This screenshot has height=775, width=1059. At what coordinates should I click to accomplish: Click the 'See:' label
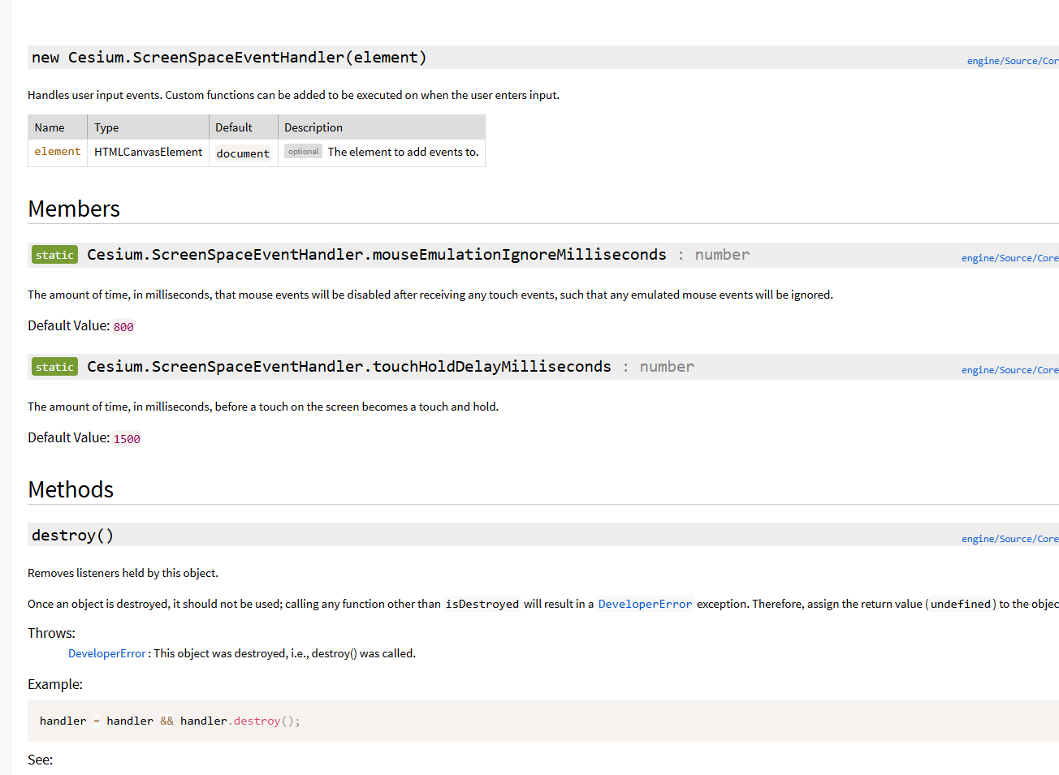(40, 760)
